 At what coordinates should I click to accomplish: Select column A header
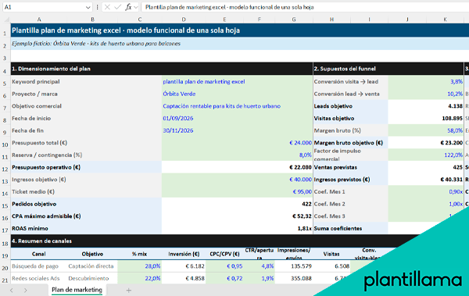pyautogui.click(x=39, y=20)
